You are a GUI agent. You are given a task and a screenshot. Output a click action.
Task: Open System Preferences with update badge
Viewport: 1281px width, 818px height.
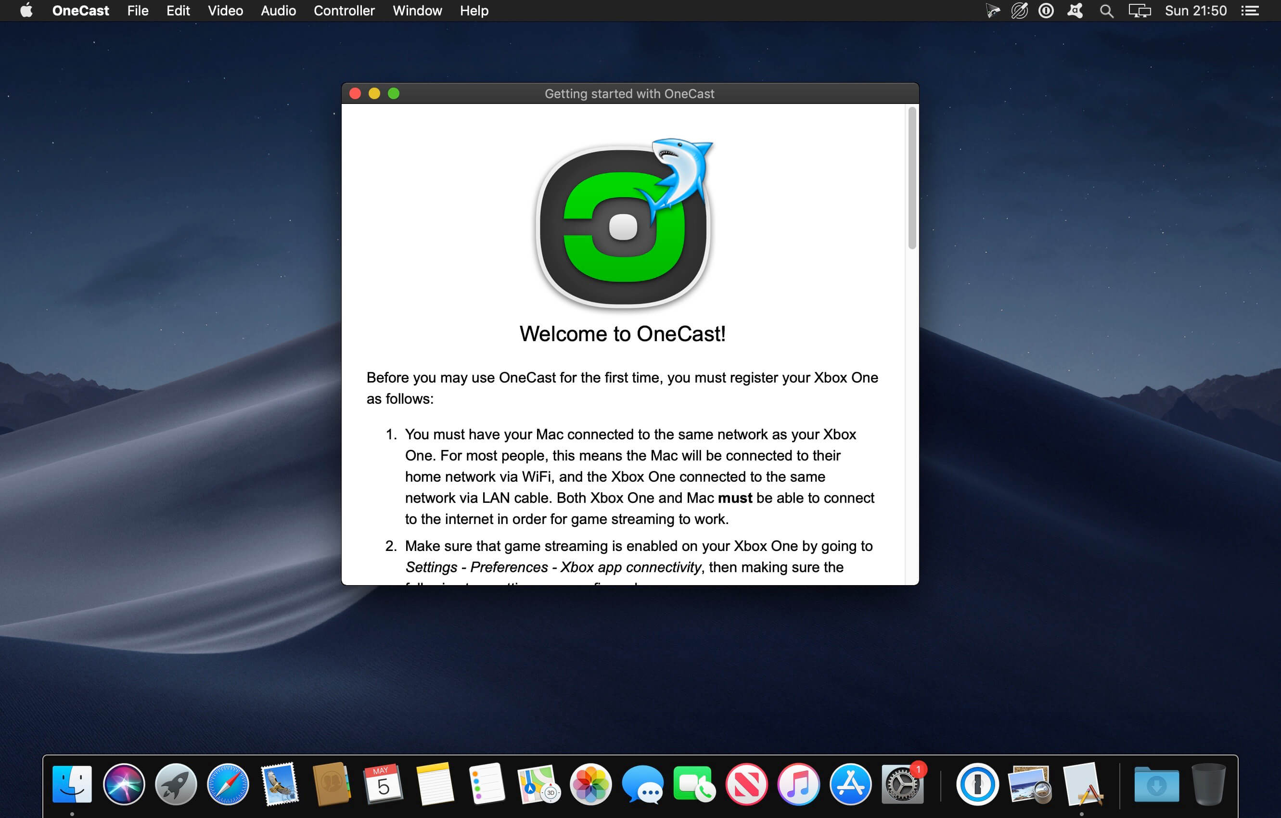[x=902, y=784]
